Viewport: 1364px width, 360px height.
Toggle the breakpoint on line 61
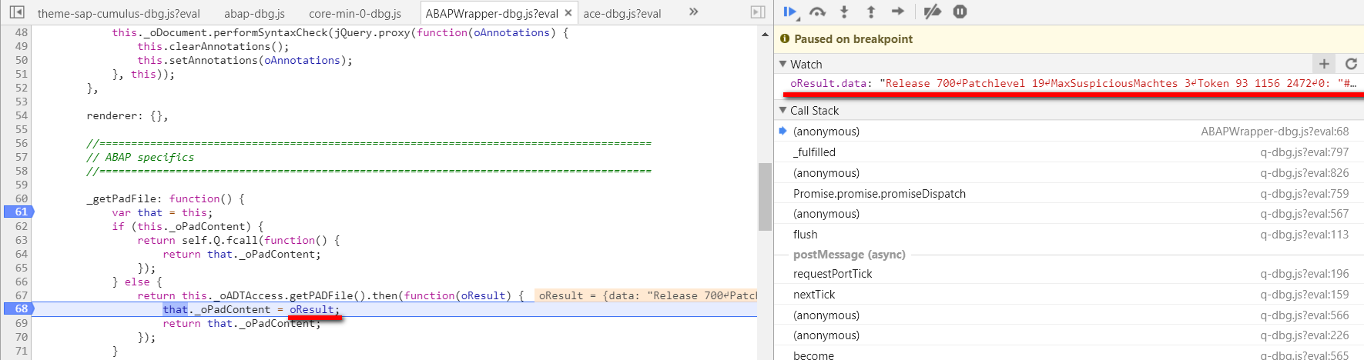pyautogui.click(x=18, y=212)
